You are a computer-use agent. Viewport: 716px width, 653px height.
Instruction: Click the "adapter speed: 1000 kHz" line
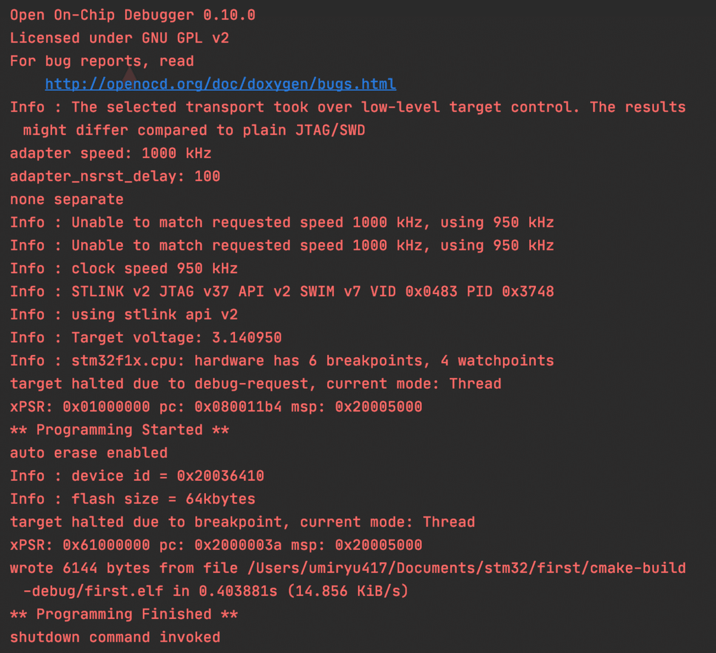click(x=110, y=153)
